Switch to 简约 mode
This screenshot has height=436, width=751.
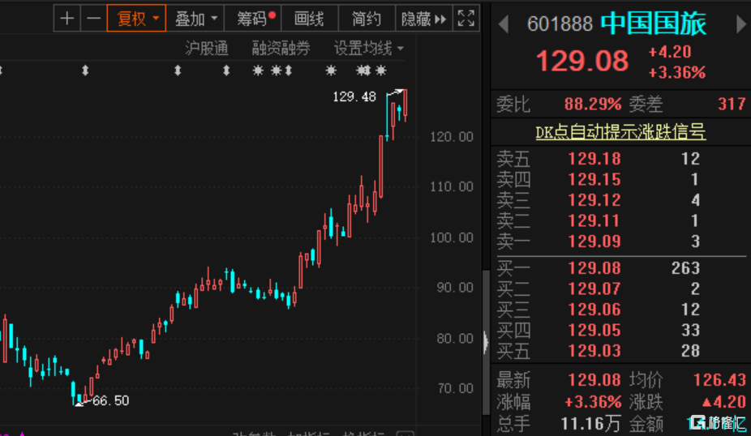coord(367,19)
